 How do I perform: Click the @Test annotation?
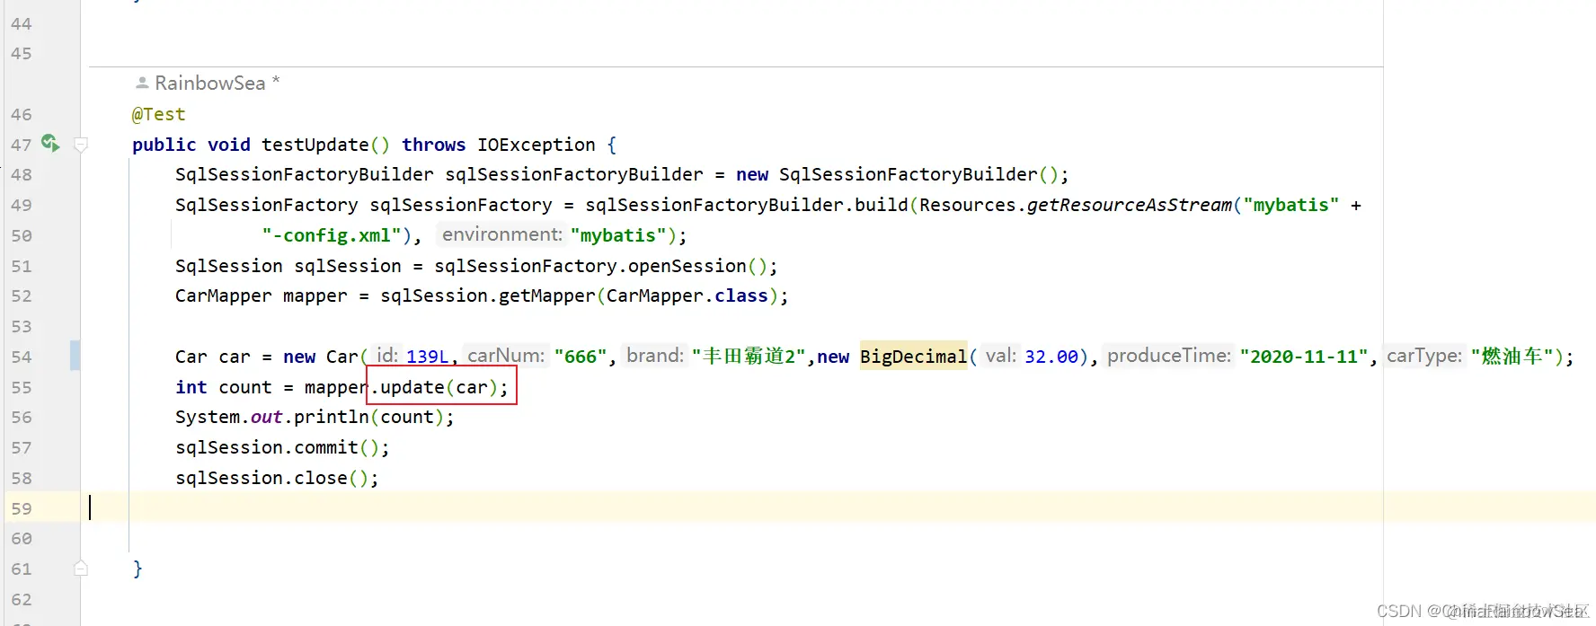click(x=159, y=114)
